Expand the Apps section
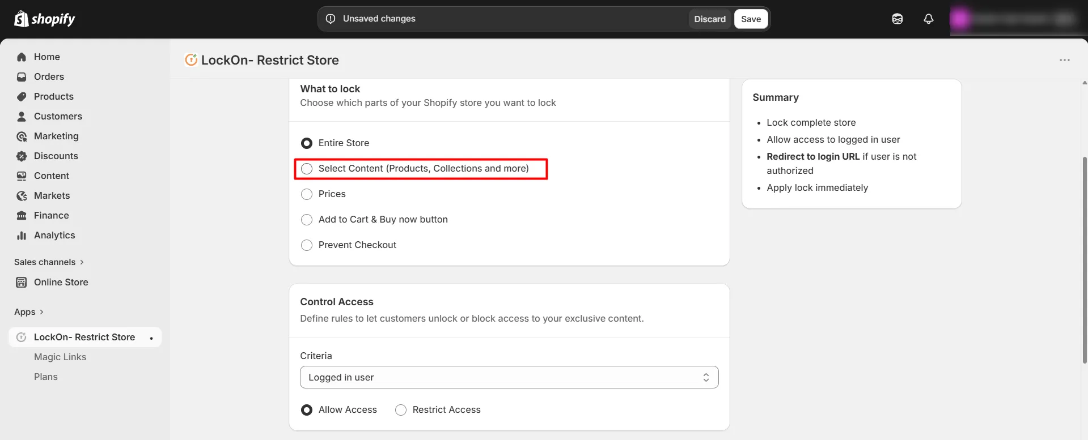The width and height of the screenshot is (1088, 440). click(x=29, y=312)
